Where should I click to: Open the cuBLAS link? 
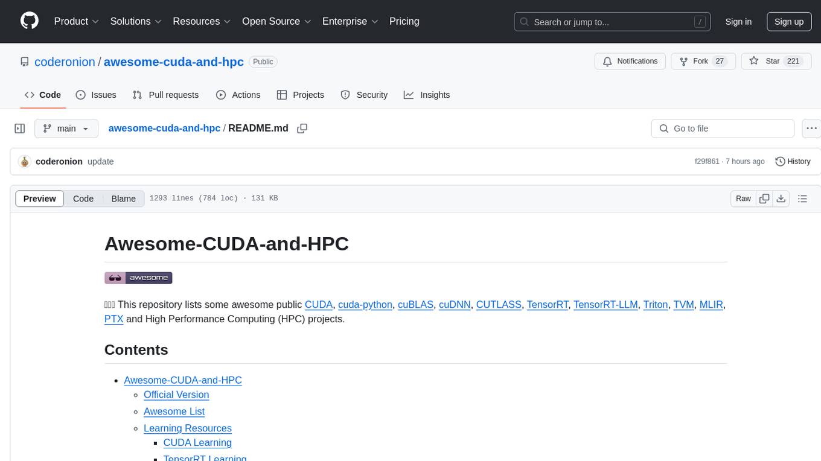point(415,305)
